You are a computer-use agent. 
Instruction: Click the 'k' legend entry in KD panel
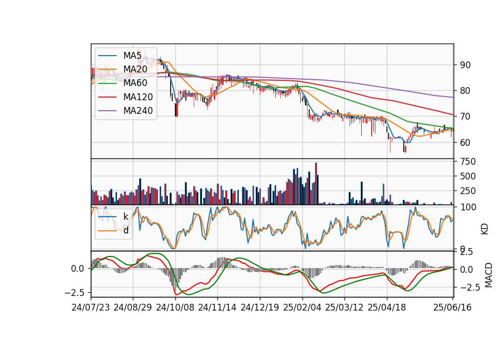[125, 217]
